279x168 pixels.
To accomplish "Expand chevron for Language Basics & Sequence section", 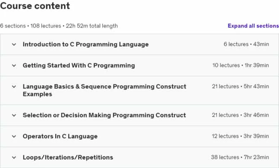I will tap(14, 87).
